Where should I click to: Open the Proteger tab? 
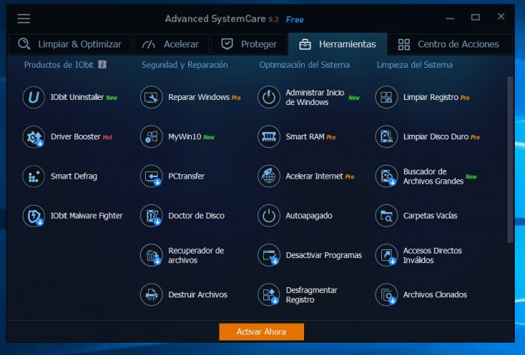(x=249, y=44)
